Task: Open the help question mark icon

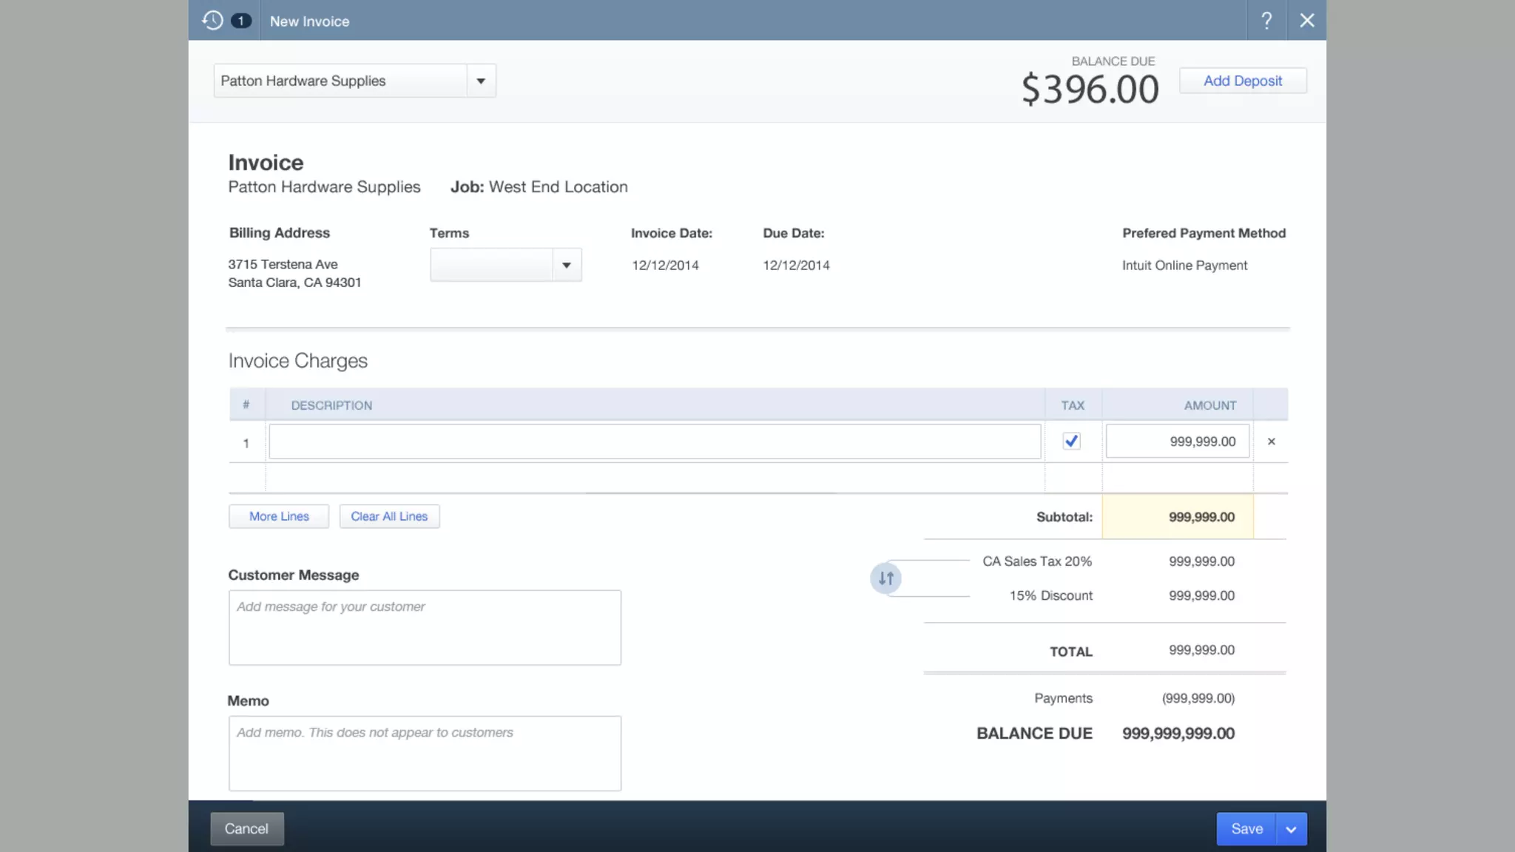Action: pos(1266,21)
